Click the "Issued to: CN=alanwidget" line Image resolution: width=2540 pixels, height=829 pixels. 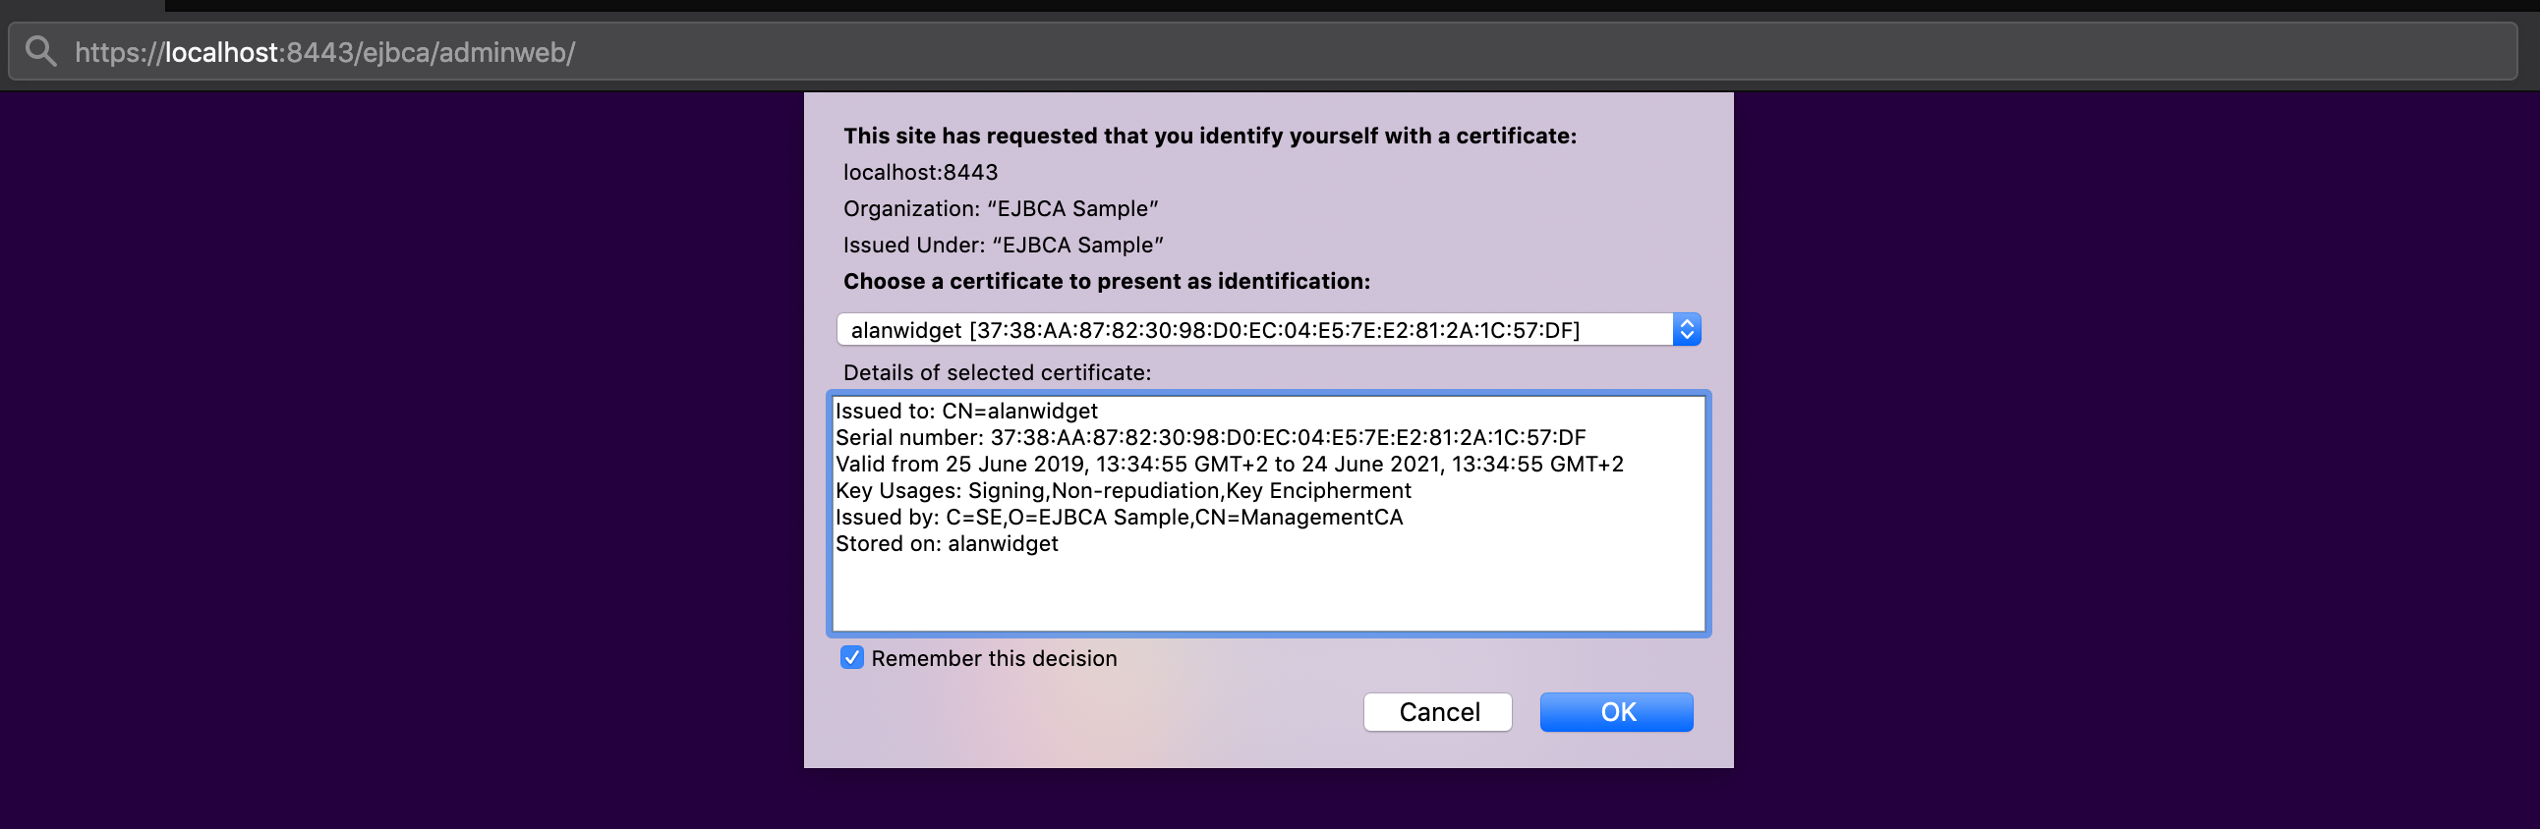[965, 411]
